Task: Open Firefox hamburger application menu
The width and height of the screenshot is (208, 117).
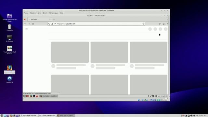Action: tap(167, 24)
